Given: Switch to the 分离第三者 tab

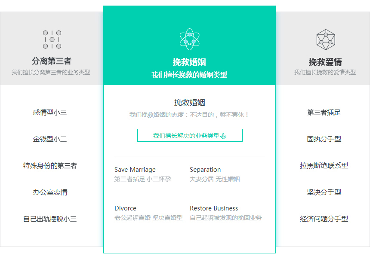Looking at the screenshot, I should [x=52, y=61].
